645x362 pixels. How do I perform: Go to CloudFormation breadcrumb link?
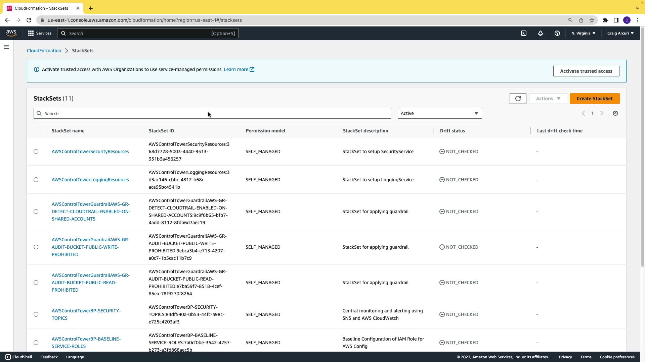click(44, 51)
